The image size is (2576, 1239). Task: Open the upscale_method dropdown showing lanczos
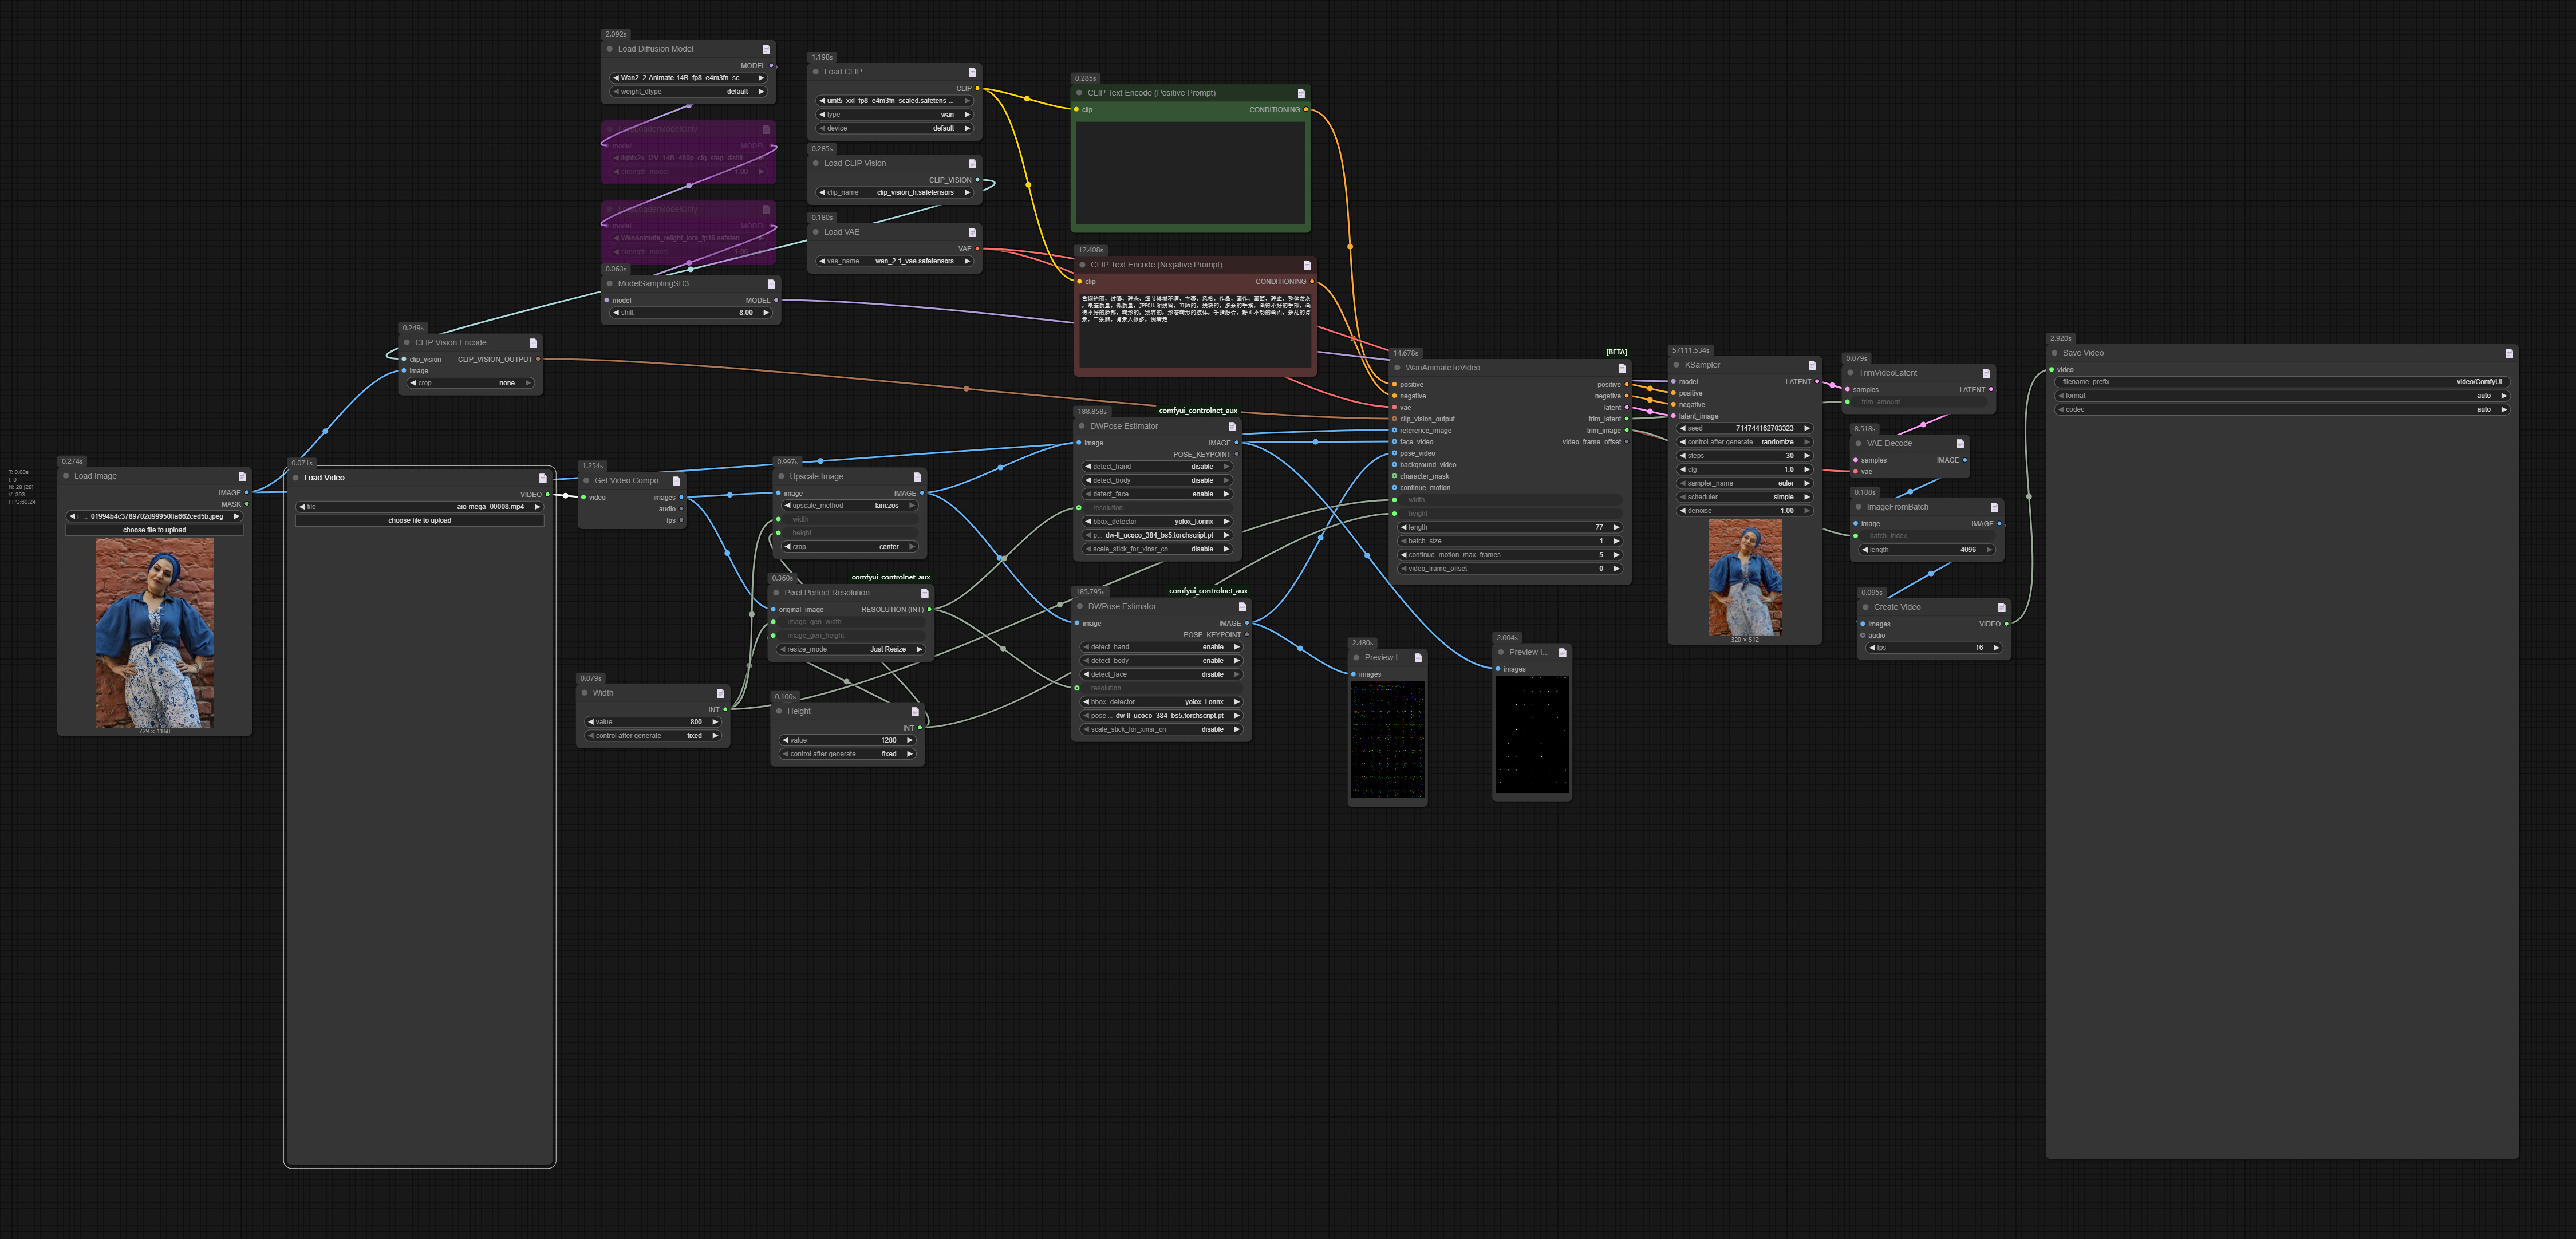pos(849,505)
